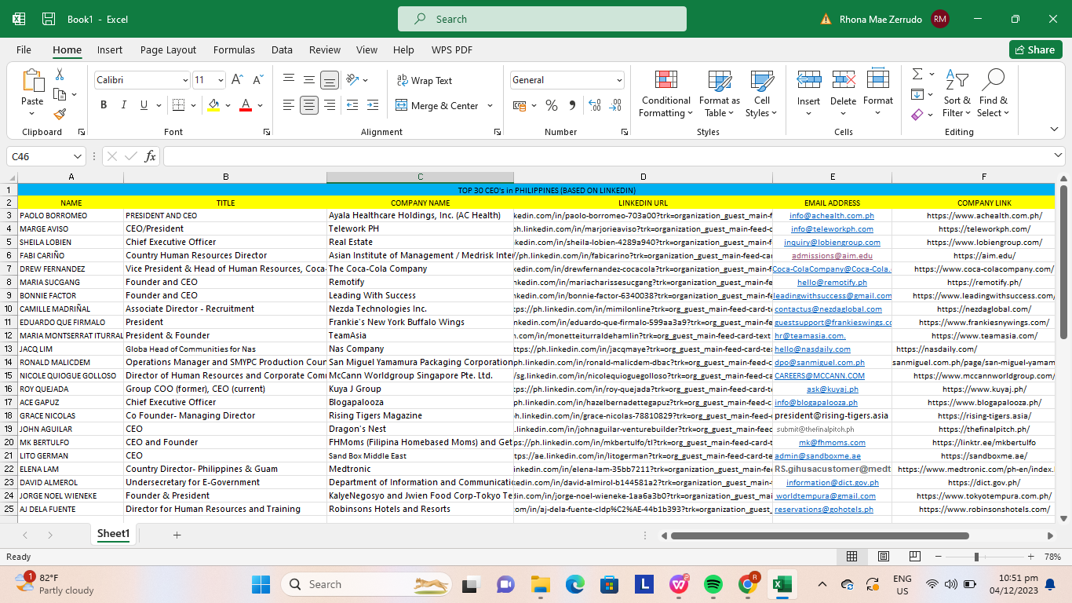Apply Percent Style format
The width and height of the screenshot is (1072, 603).
[x=552, y=105]
